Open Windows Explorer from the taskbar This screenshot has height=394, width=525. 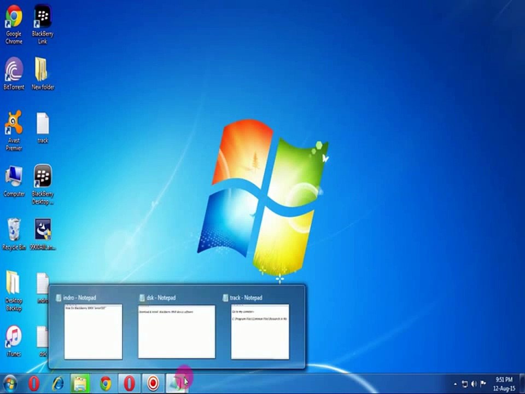pos(80,384)
